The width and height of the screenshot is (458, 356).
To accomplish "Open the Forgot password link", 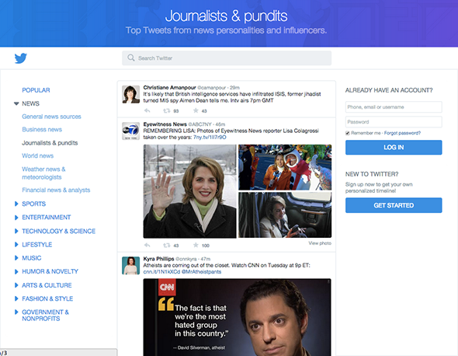I will (x=402, y=133).
